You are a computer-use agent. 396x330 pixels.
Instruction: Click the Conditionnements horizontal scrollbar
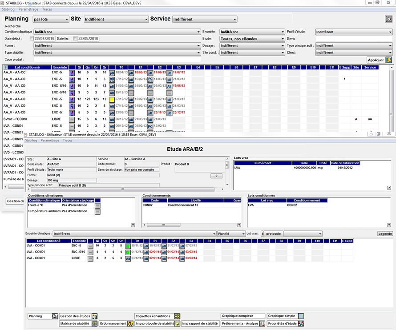pyautogui.click(x=191, y=225)
